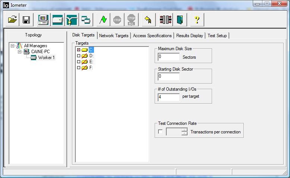Select the F: target label
This screenshot has width=290, height=178.
pos(91,68)
